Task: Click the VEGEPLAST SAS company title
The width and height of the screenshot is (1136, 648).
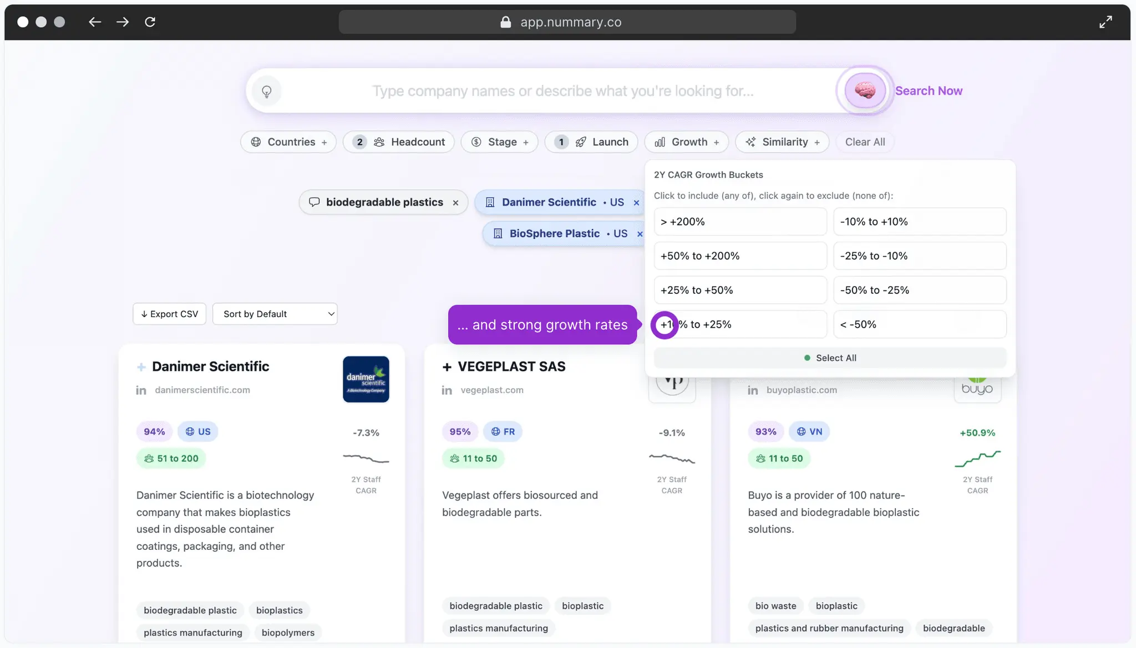Action: (x=511, y=367)
